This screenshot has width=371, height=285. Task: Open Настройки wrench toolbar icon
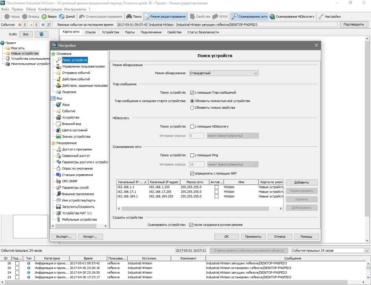click(x=321, y=17)
